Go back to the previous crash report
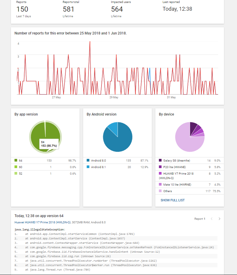The image size is (237, 275). pyautogui.click(x=212, y=219)
